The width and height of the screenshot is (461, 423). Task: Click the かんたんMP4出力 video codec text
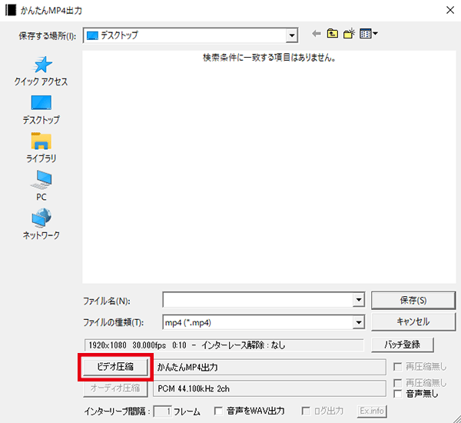(187, 367)
